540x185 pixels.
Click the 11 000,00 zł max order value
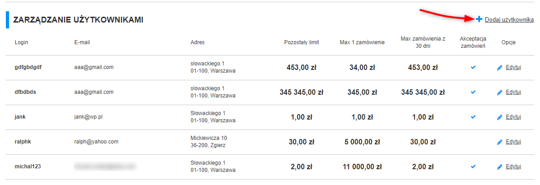pos(362,167)
